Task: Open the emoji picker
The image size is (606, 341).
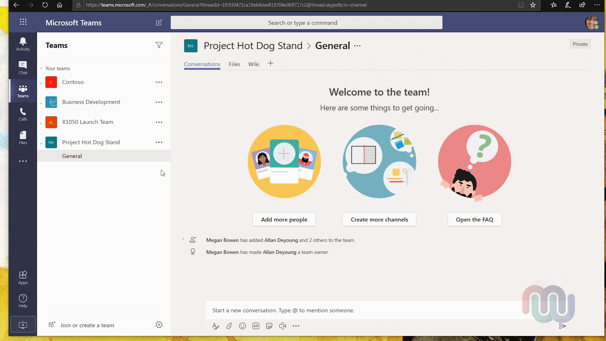Action: [x=242, y=326]
